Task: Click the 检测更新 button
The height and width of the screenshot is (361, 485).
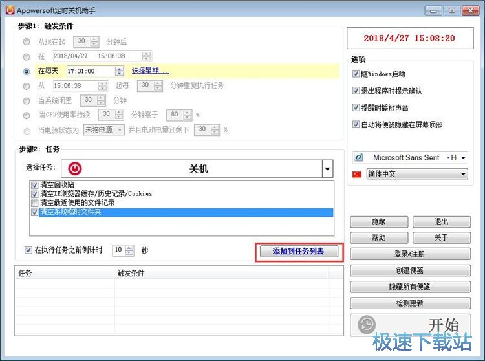Action: (x=410, y=303)
